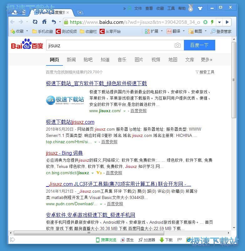Open the 工具 menu
This screenshot has height=251, width=245.
click(x=171, y=8)
